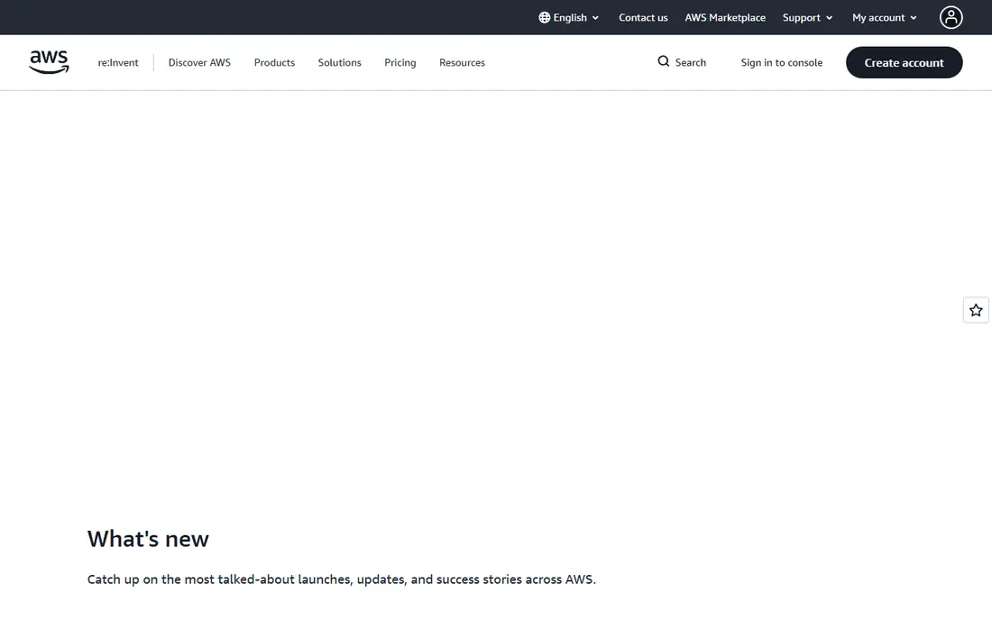
Task: Click the magnifier search icon
Action: [x=663, y=61]
